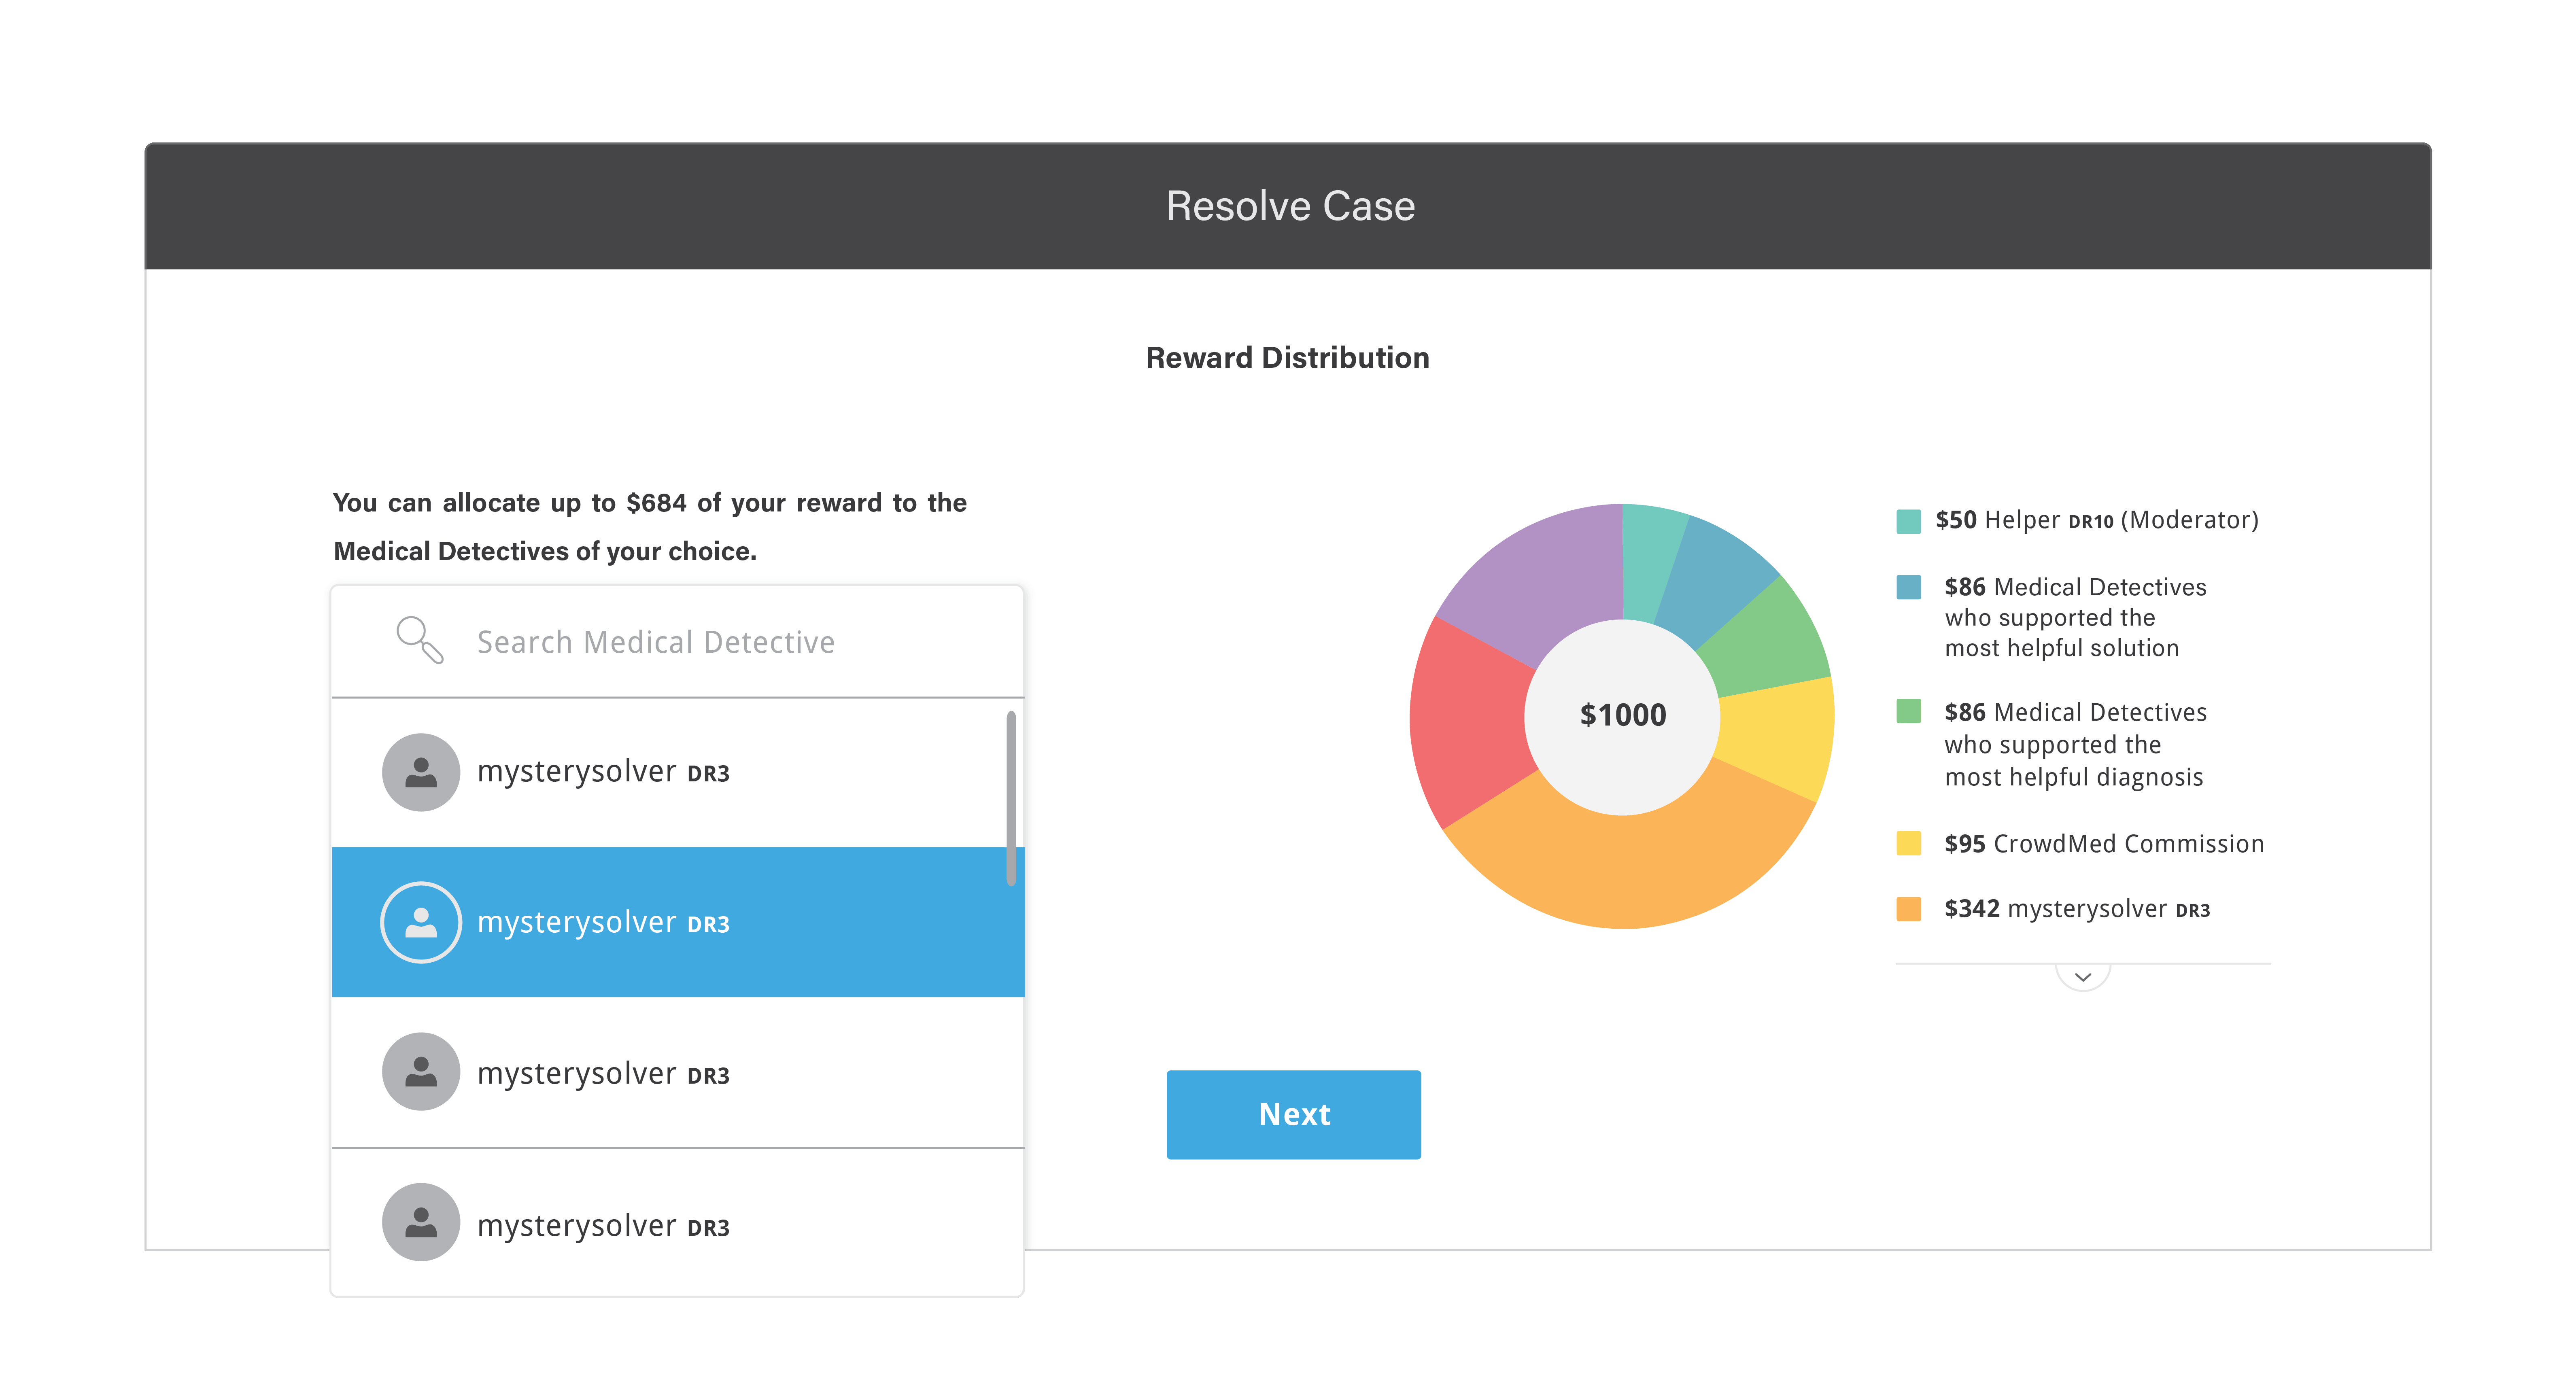
Task: Click the $1000 center of the donut chart
Action: click(1623, 715)
